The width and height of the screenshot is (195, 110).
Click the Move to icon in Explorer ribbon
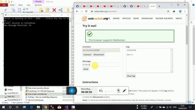tap(41, 10)
